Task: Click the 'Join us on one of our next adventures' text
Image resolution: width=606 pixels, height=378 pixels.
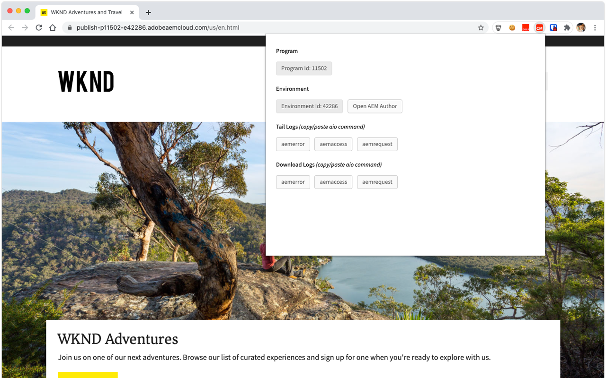Action: (274, 357)
